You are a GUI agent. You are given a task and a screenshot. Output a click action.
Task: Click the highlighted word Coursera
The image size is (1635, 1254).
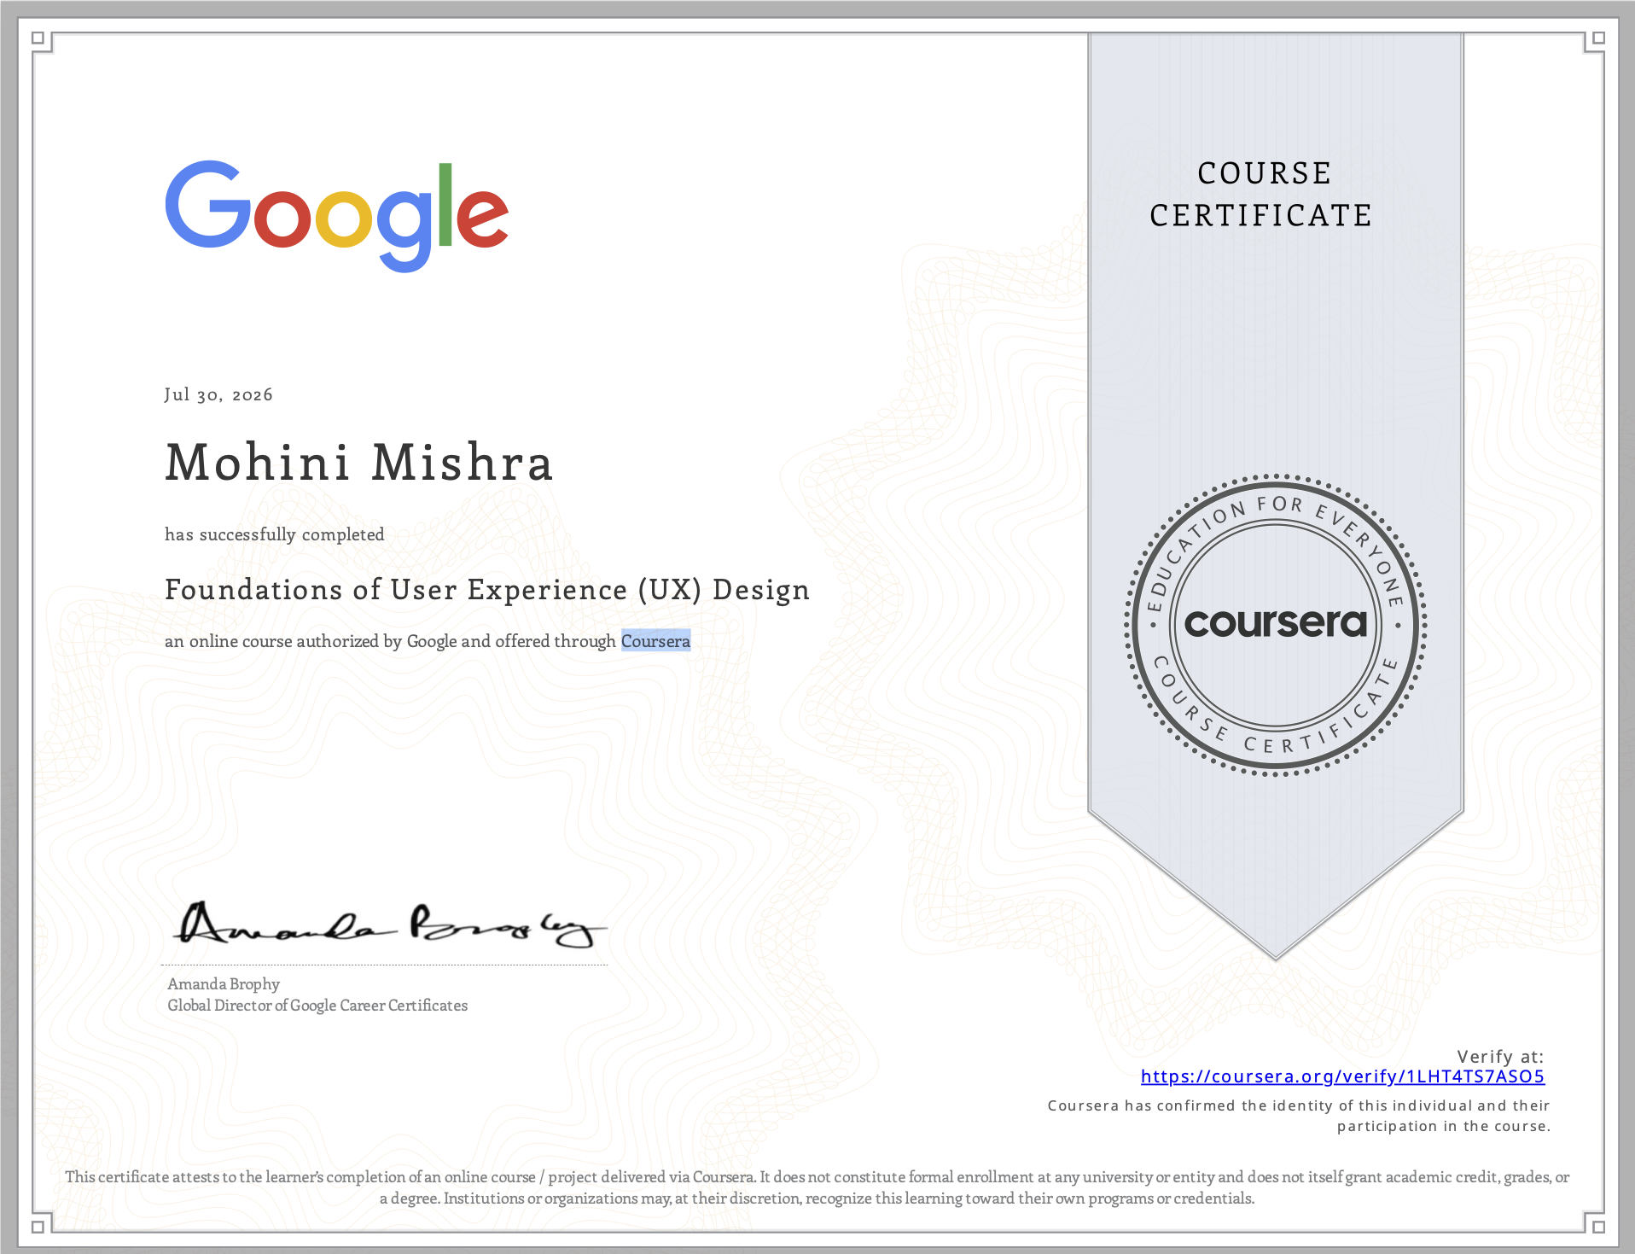655,641
